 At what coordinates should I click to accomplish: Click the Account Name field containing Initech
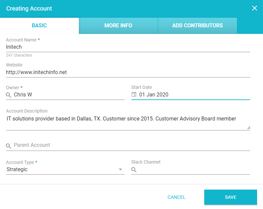pos(128,47)
